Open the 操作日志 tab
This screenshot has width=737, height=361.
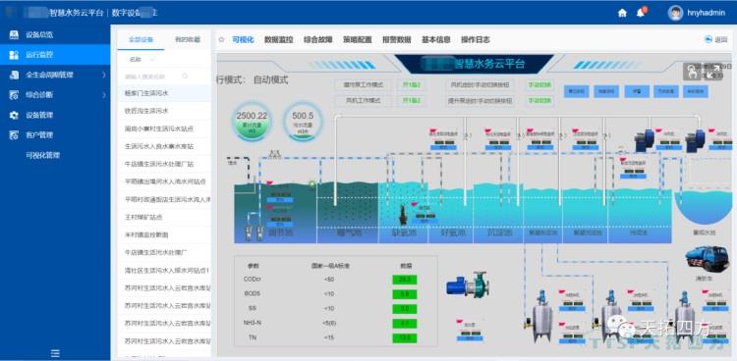[476, 40]
